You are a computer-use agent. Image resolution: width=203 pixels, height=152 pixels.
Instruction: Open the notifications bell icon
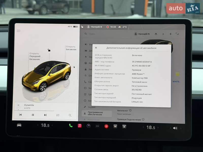[x=163, y=33]
